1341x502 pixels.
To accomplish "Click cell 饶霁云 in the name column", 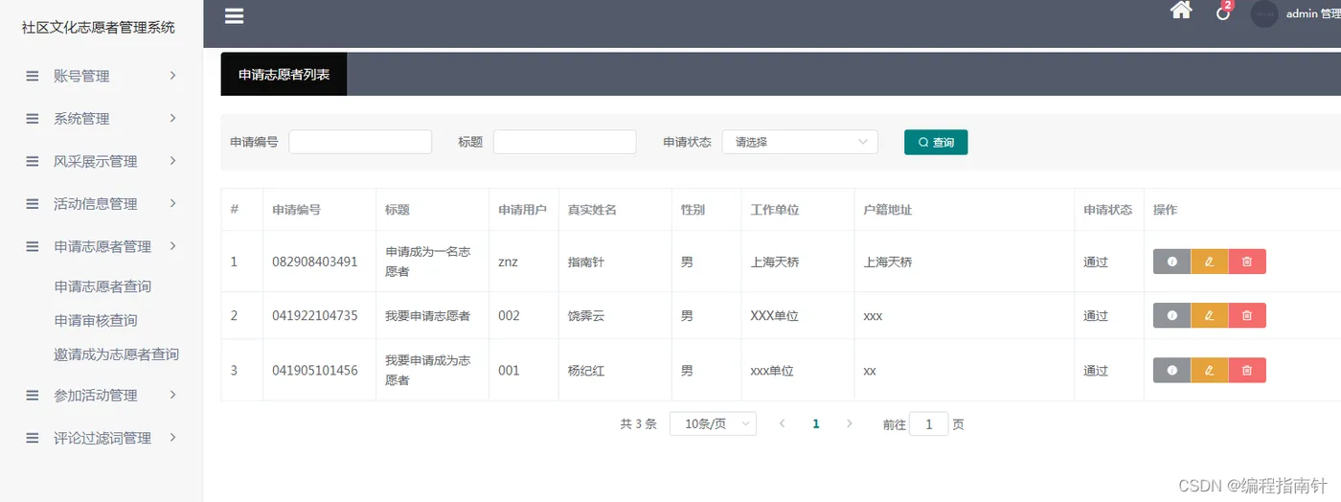I will 586,315.
